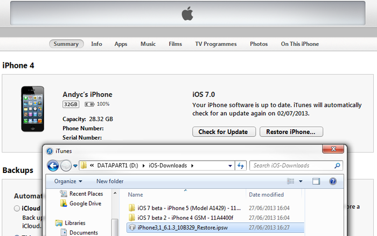This screenshot has height=236, width=377.
Task: Click the iTunes icon in dialog title bar
Action: 50,151
